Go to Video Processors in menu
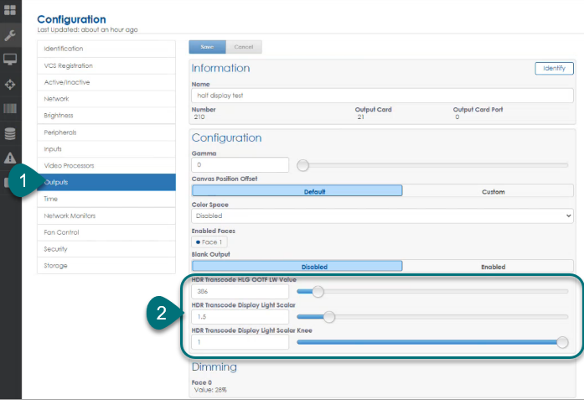The height and width of the screenshot is (400, 584). [x=106, y=165]
